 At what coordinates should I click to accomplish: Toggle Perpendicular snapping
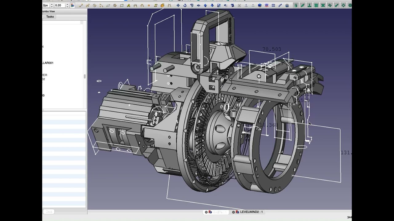click(x=309, y=6)
